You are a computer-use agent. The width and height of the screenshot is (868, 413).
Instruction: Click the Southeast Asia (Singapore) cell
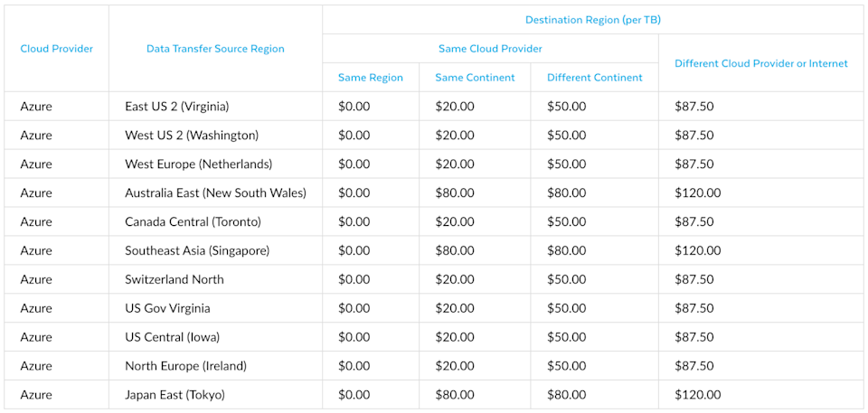tap(197, 250)
